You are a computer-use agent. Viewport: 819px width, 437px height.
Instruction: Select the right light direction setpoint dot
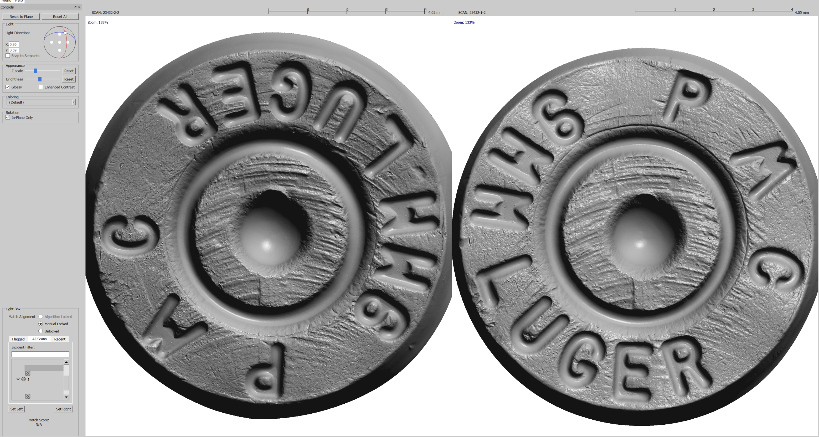pyautogui.click(x=68, y=42)
